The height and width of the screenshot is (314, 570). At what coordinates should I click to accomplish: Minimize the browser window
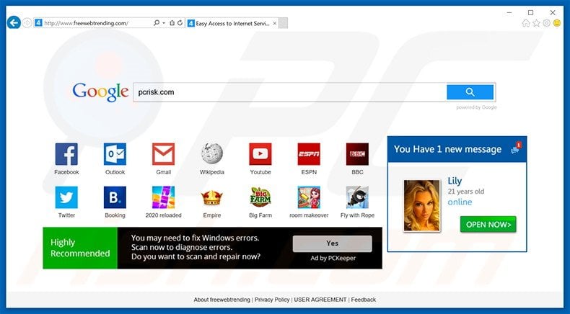pos(509,13)
